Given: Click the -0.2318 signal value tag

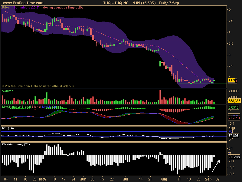Looking at the screenshot, I should point(234,118).
